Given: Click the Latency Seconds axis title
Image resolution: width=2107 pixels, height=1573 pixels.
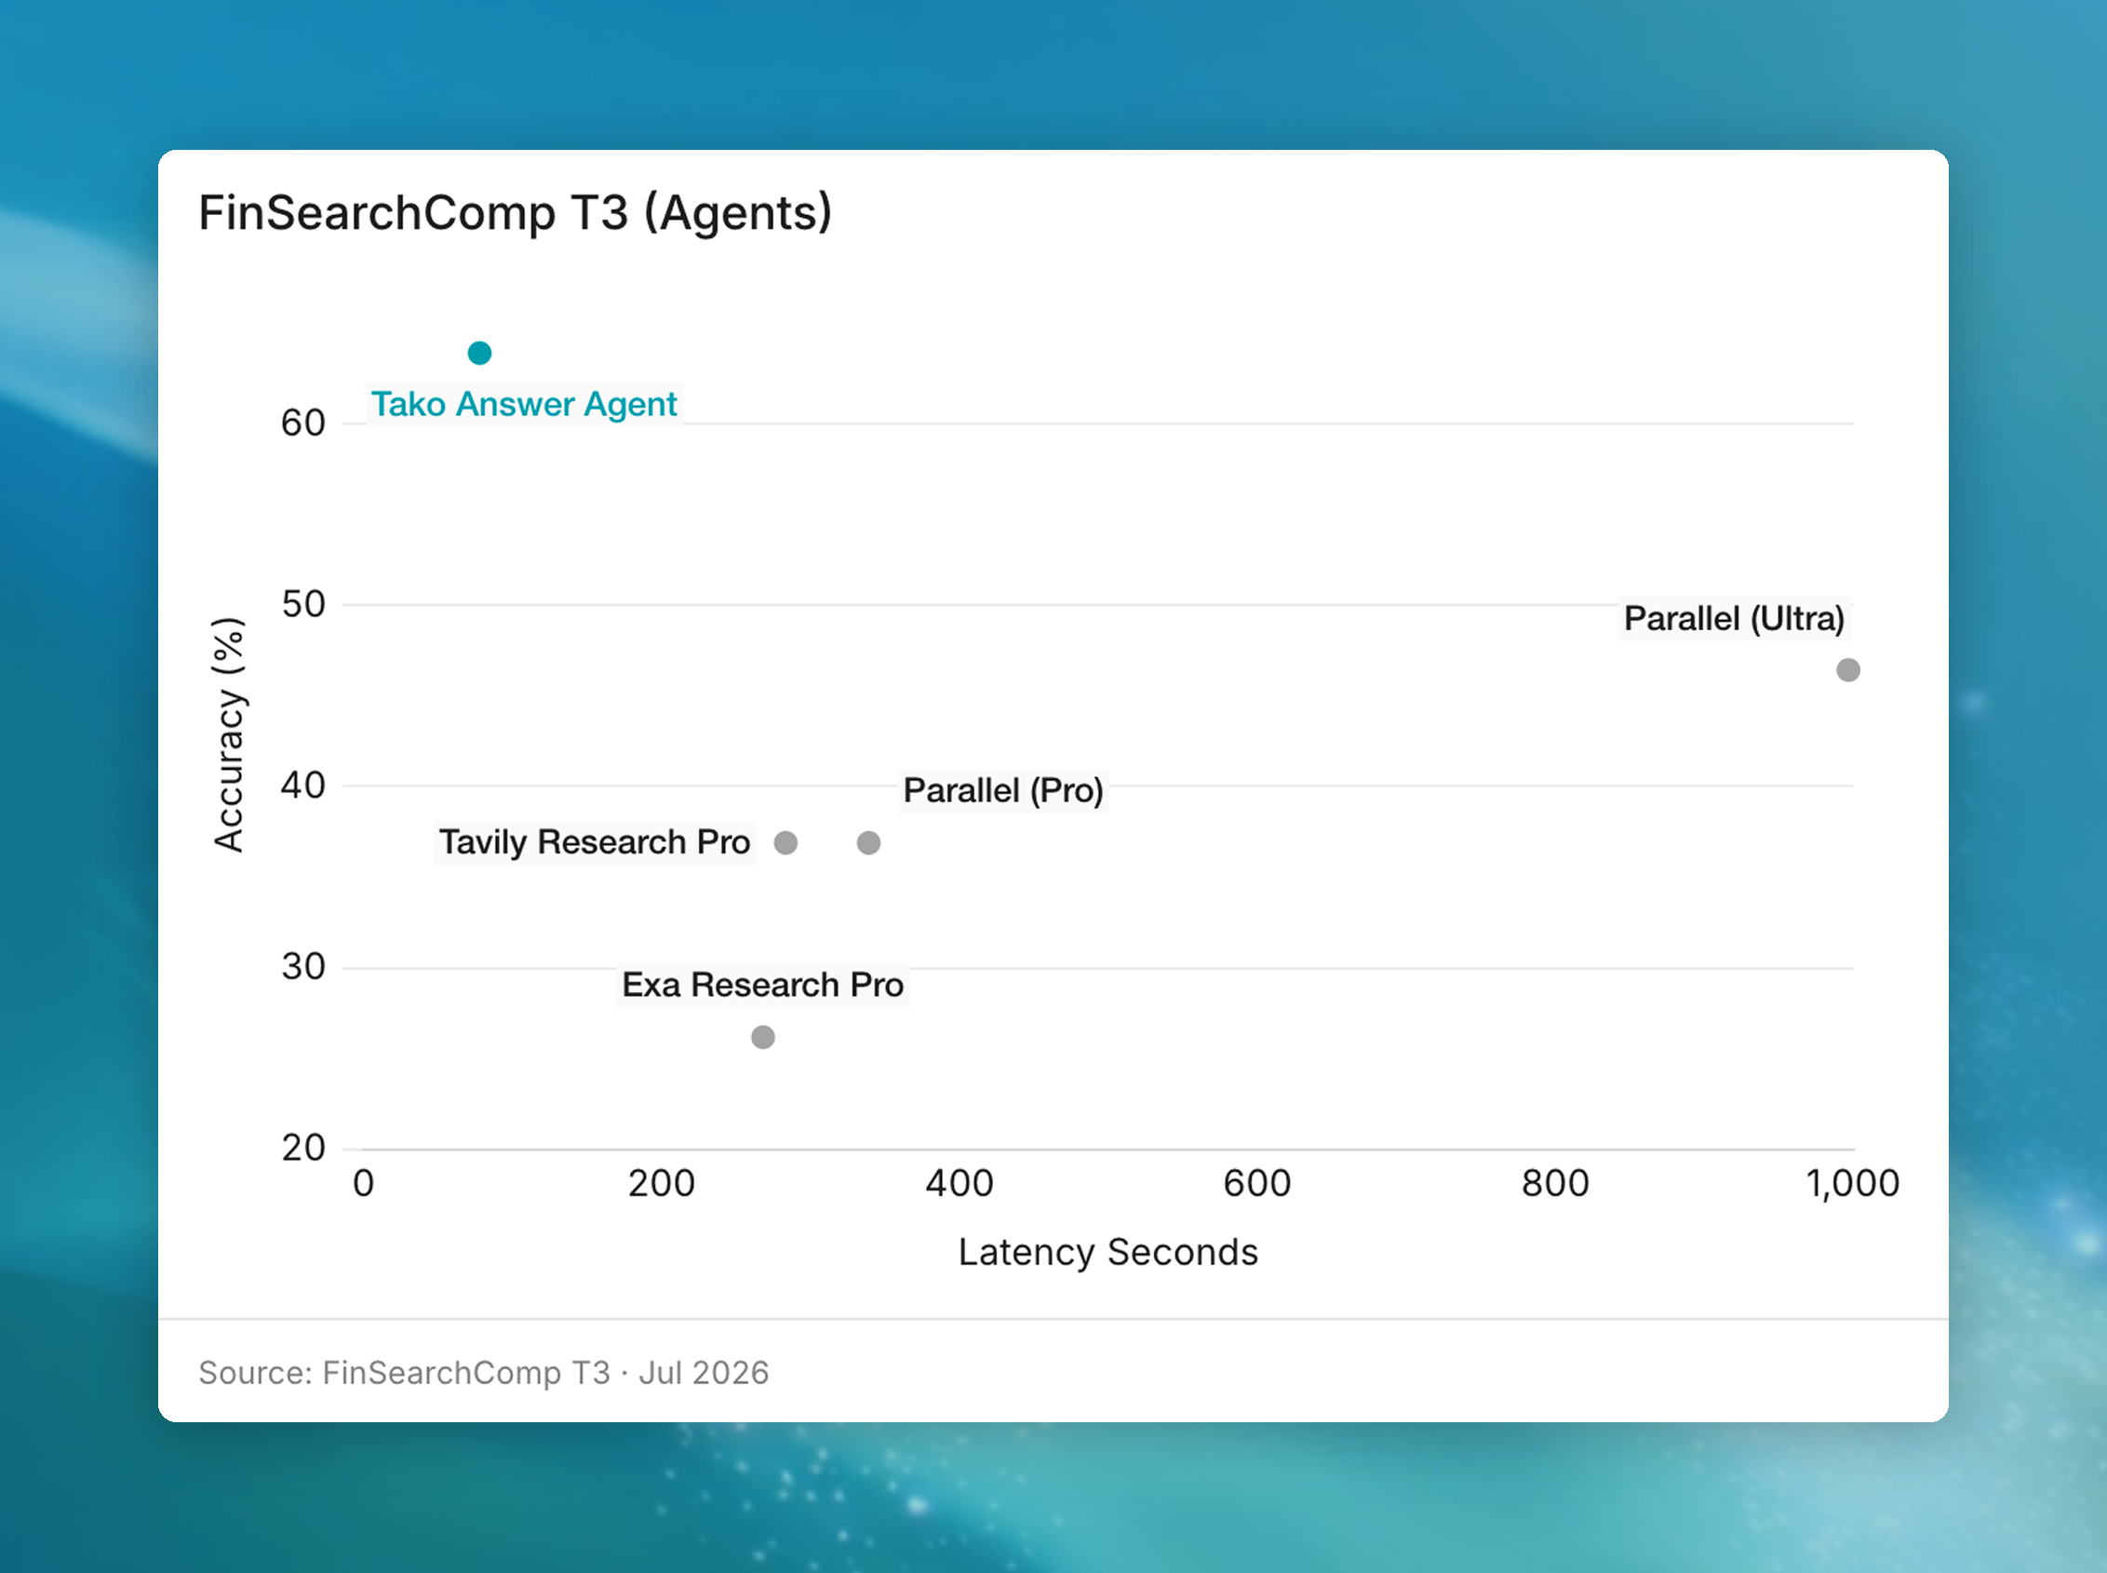Looking at the screenshot, I should (x=1107, y=1252).
